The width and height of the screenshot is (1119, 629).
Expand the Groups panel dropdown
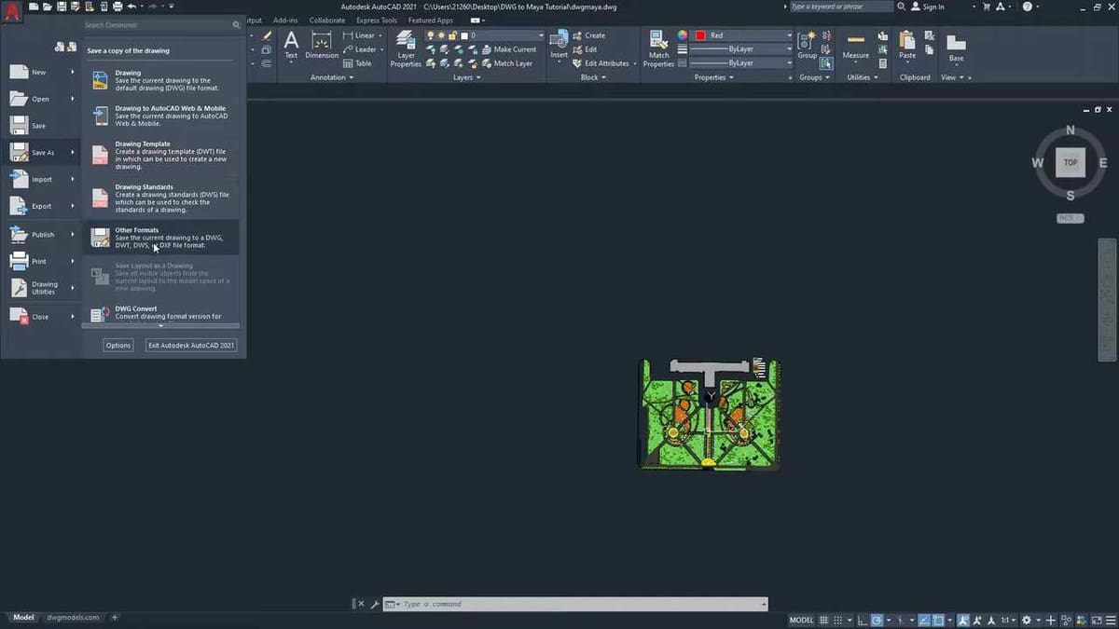click(814, 77)
